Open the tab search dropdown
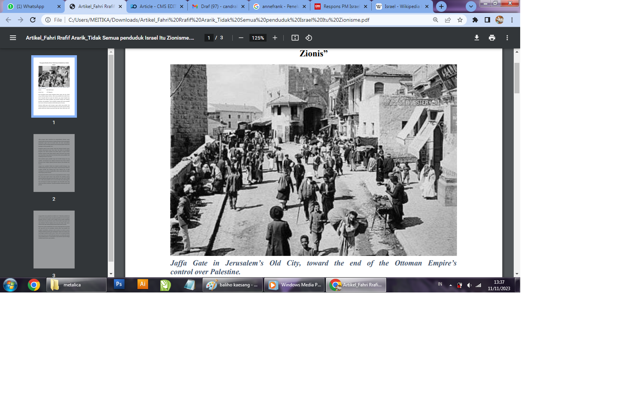639x393 pixels. coord(471,6)
